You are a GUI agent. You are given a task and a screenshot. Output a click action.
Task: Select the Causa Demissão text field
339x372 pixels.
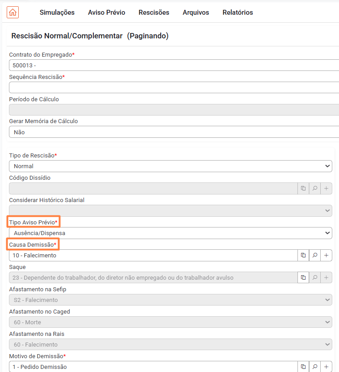coord(153,255)
